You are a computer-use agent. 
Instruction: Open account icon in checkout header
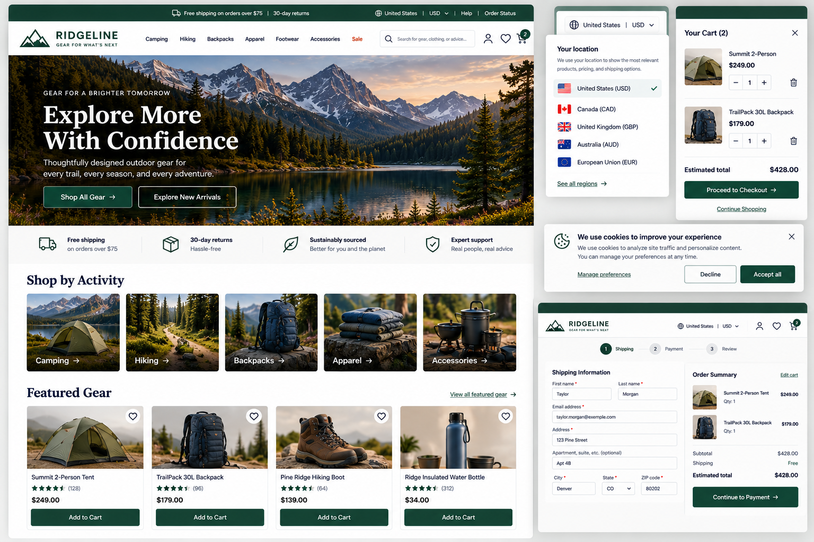(x=759, y=326)
